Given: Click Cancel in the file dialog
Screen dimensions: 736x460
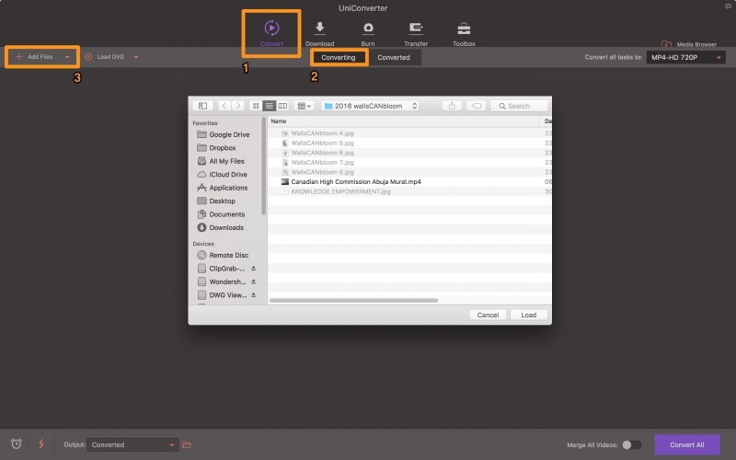Looking at the screenshot, I should pyautogui.click(x=488, y=315).
